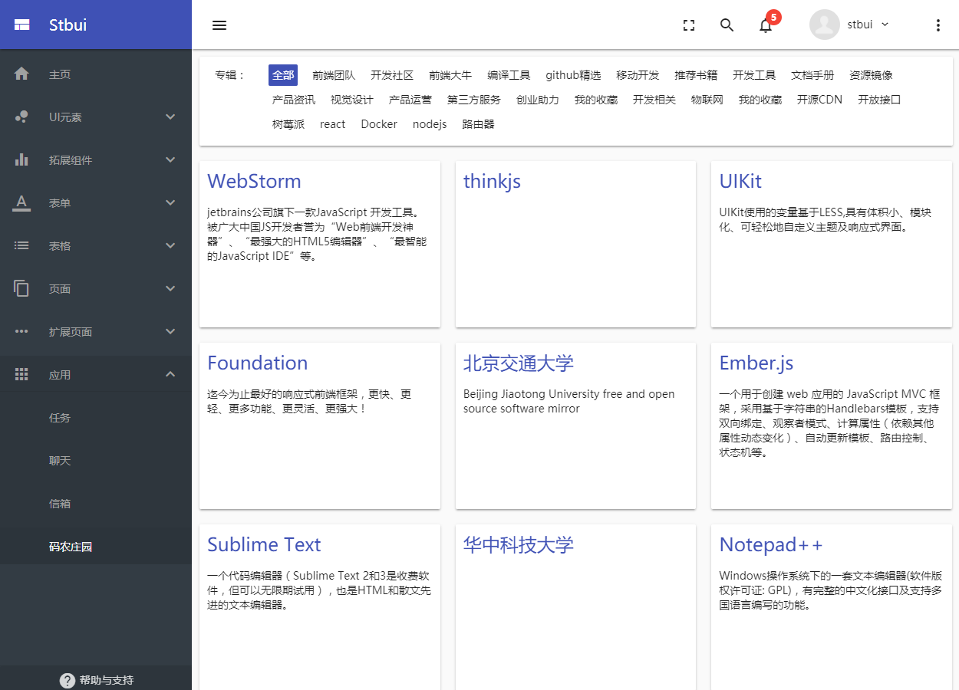Filter by 物联网 category
The image size is (959, 690).
pyautogui.click(x=707, y=100)
